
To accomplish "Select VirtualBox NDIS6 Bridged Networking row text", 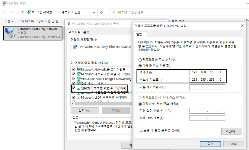I will point(106,79).
